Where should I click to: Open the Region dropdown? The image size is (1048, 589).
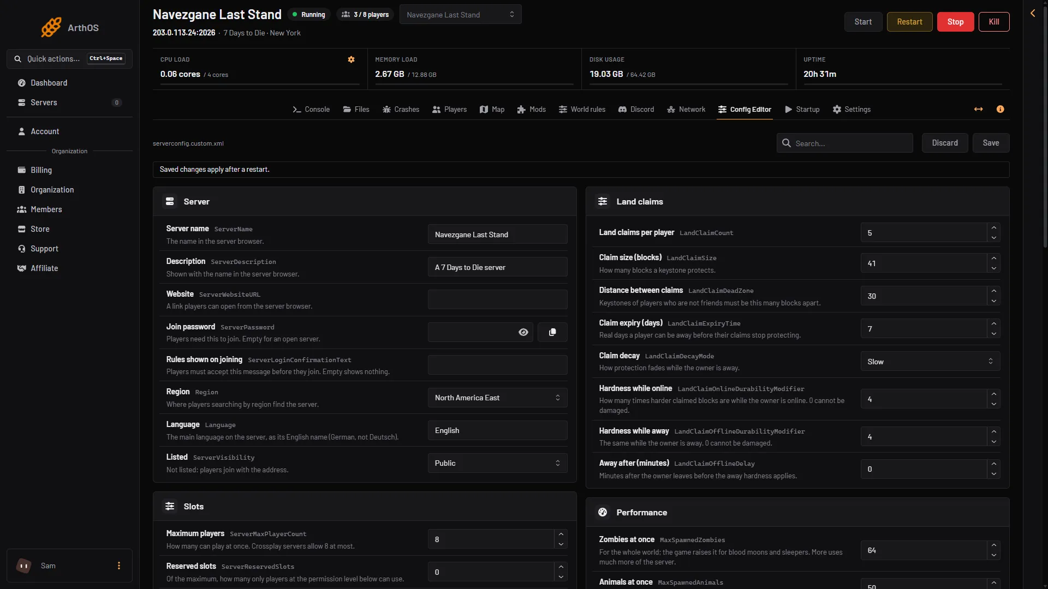[497, 398]
